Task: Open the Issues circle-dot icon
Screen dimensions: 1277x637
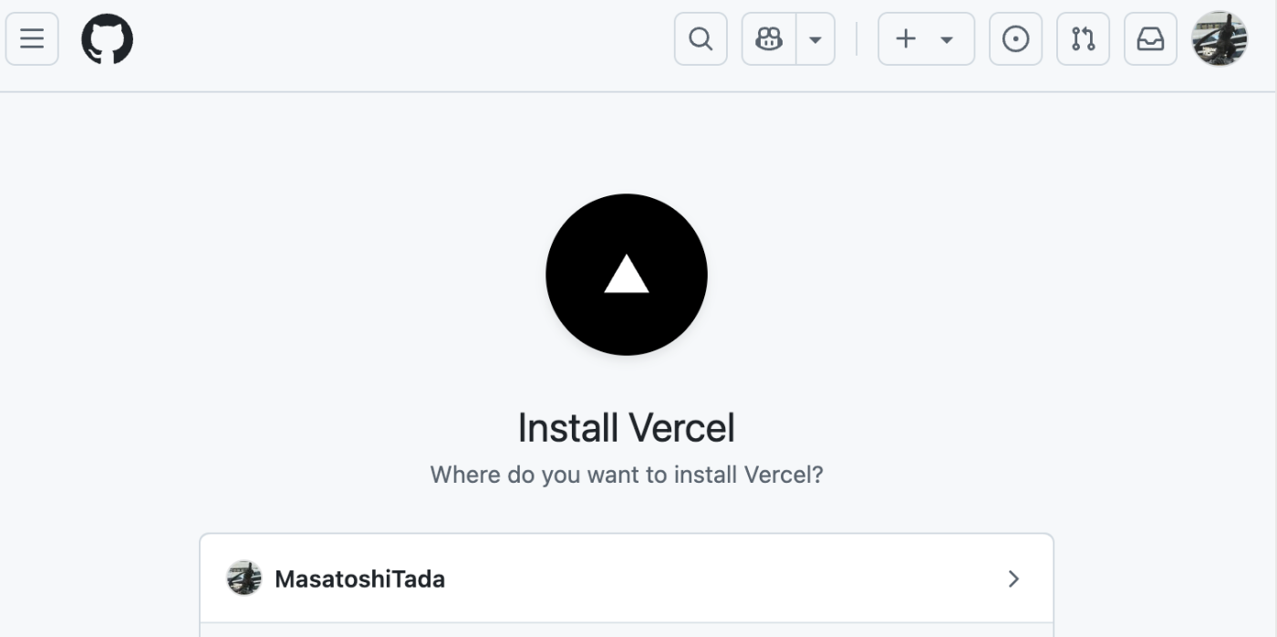Action: [x=1015, y=39]
